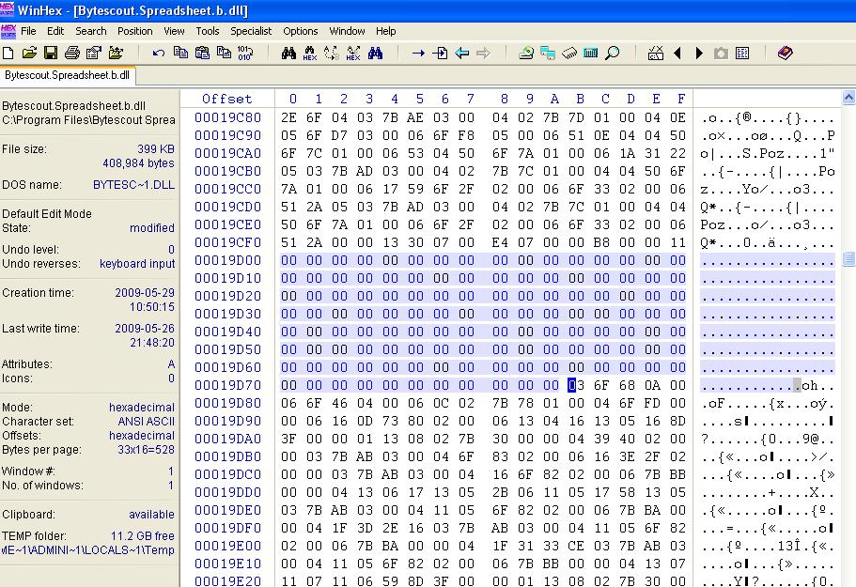Click the Copy block icon

[180, 53]
